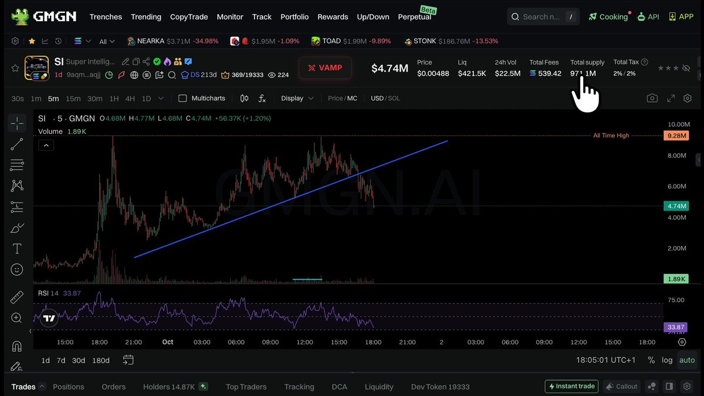This screenshot has width=704, height=396.
Task: Open the Trenches menu
Action: pyautogui.click(x=106, y=16)
